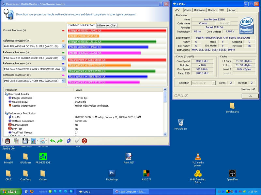Activate the Local Computer - SiSo... taskbar button
Viewport: 261px width, 195px height.
(130, 192)
